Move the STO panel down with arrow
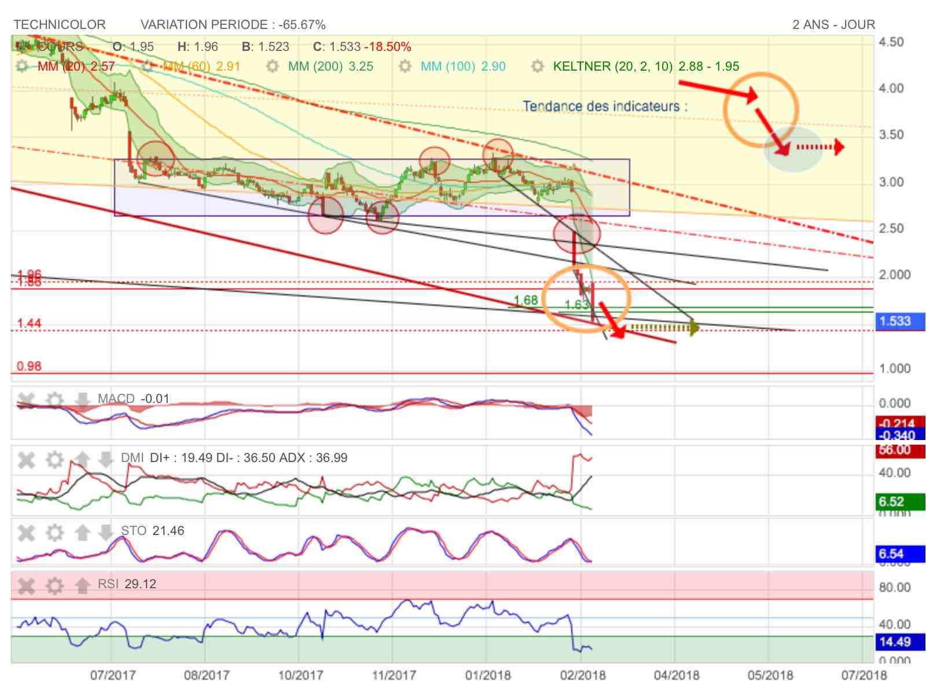 105,532
